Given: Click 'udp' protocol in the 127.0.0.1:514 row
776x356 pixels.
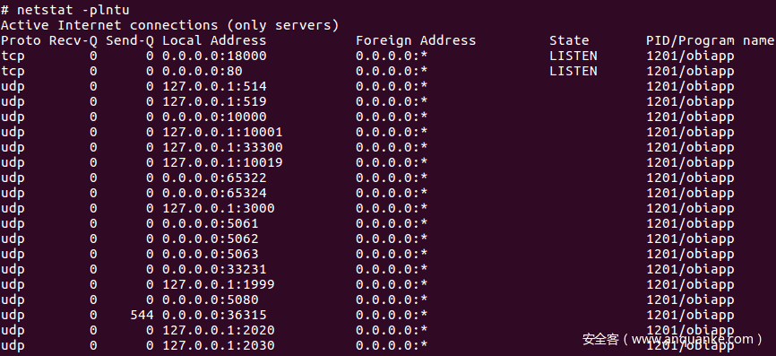Looking at the screenshot, I should [13, 87].
